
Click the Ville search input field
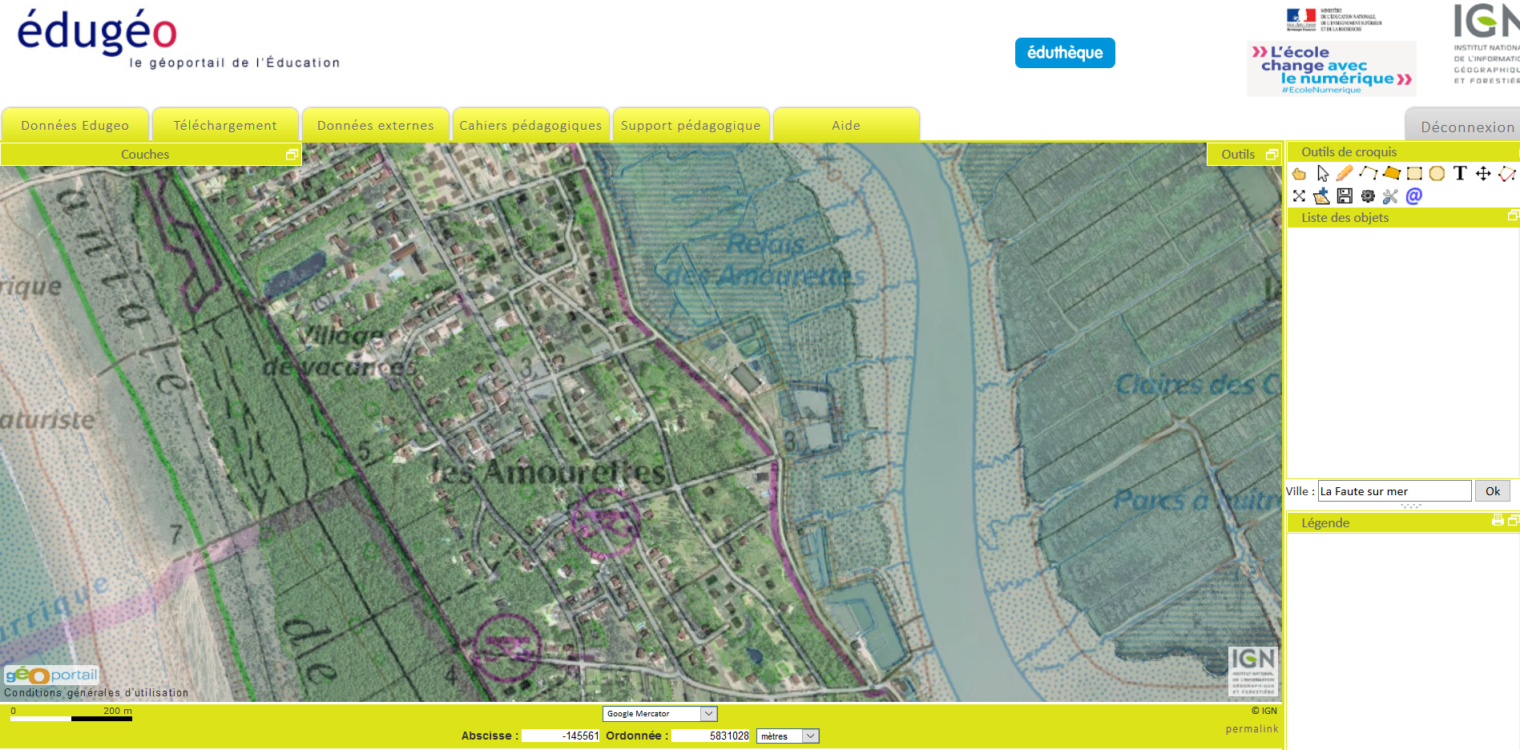point(1394,491)
